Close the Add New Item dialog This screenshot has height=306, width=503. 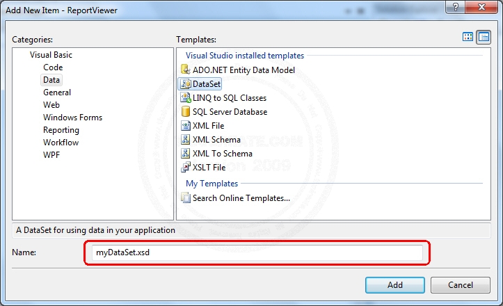(481, 7)
